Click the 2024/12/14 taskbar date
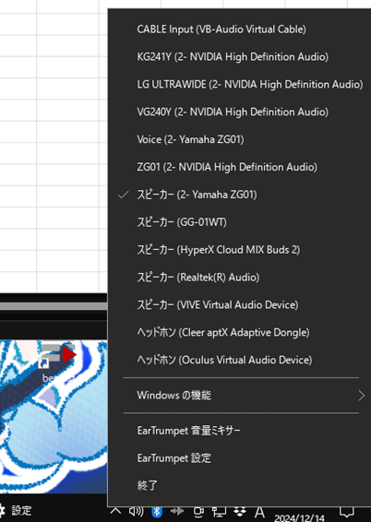Screen dimensions: 371x522 pyautogui.click(x=299, y=517)
